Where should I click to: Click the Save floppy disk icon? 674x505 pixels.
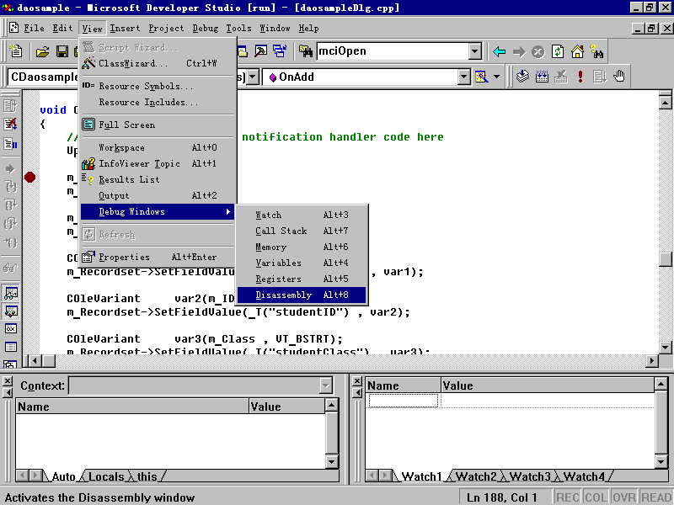pyautogui.click(x=62, y=52)
